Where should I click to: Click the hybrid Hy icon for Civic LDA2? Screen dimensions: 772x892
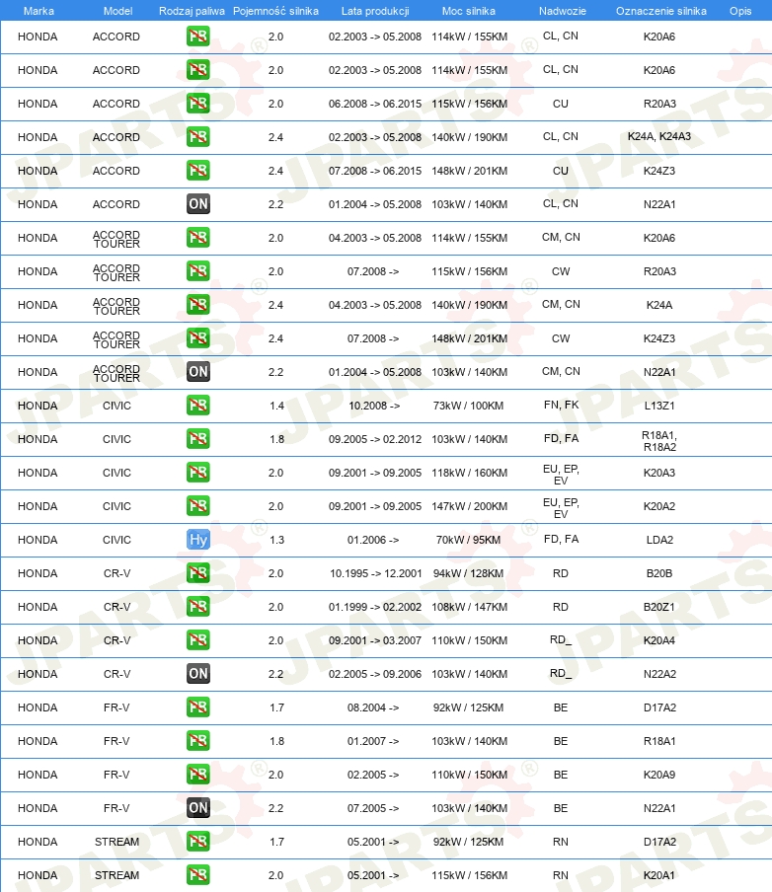pyautogui.click(x=198, y=540)
